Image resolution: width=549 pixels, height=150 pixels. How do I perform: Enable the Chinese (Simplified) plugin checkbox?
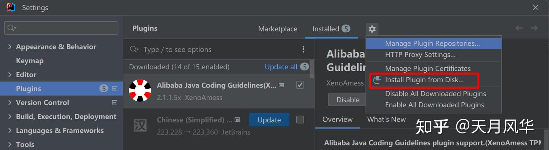(x=300, y=120)
